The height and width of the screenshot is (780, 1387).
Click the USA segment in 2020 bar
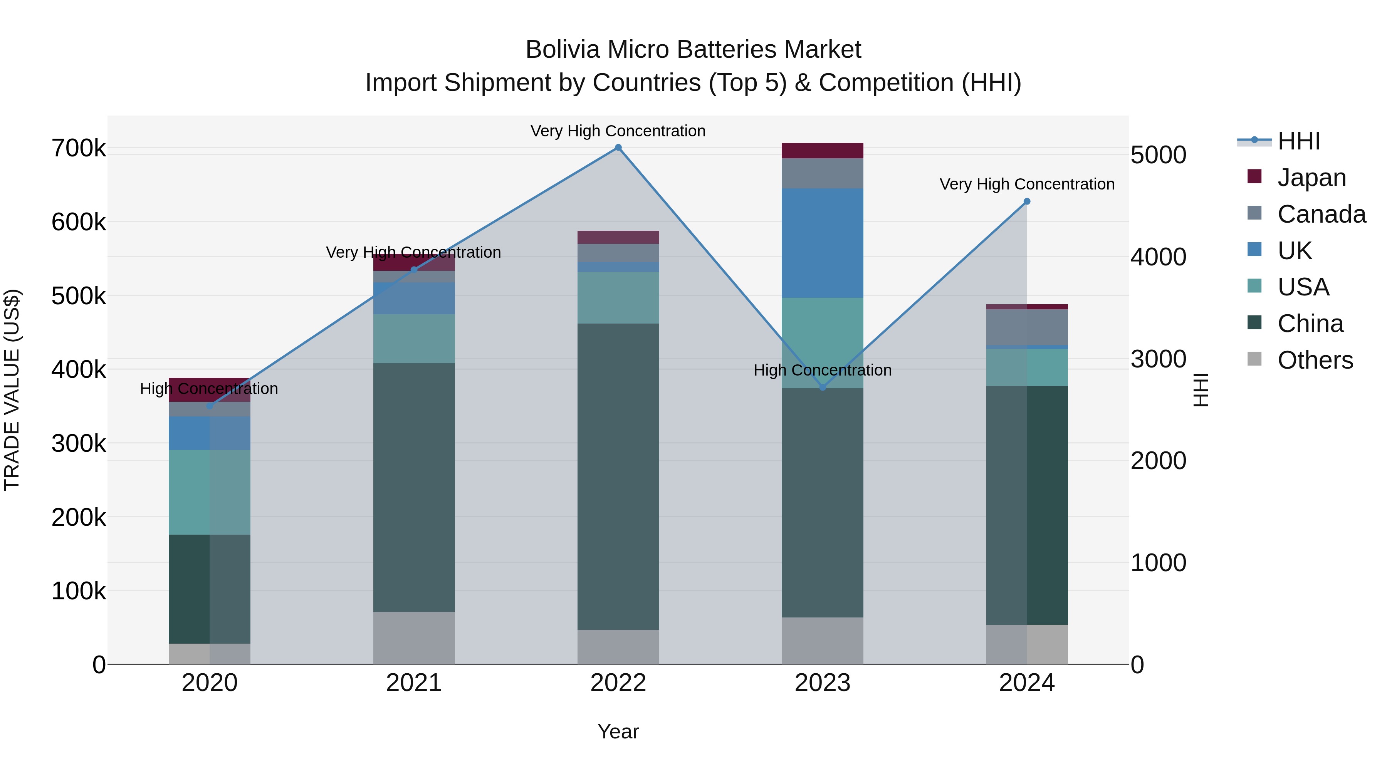click(x=210, y=492)
